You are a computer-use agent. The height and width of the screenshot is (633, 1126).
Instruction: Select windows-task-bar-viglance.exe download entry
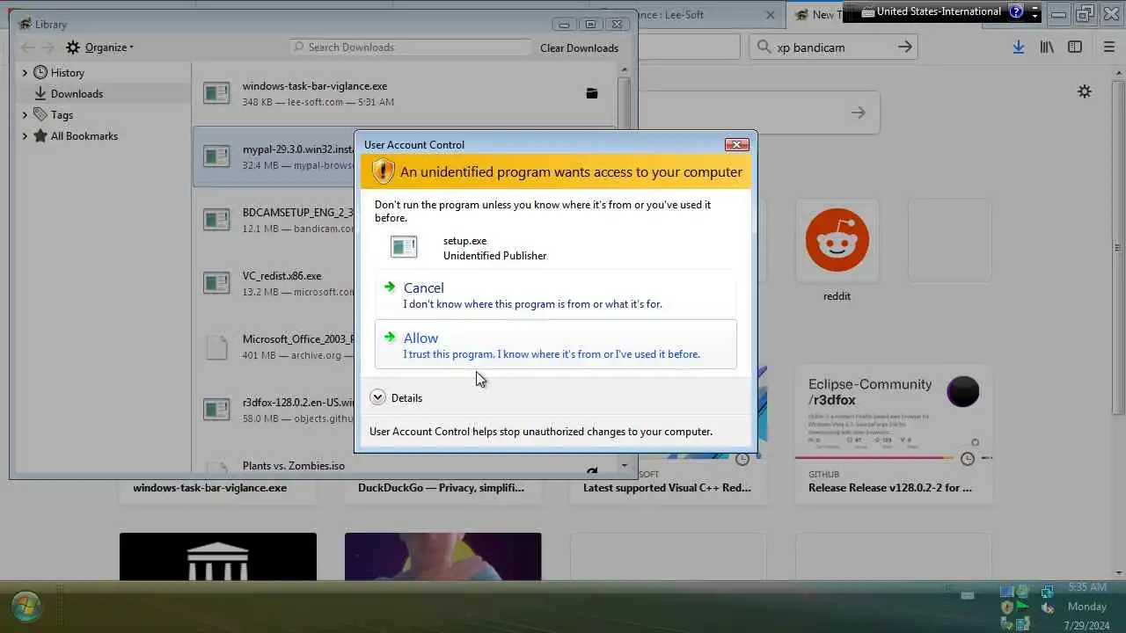click(x=405, y=93)
